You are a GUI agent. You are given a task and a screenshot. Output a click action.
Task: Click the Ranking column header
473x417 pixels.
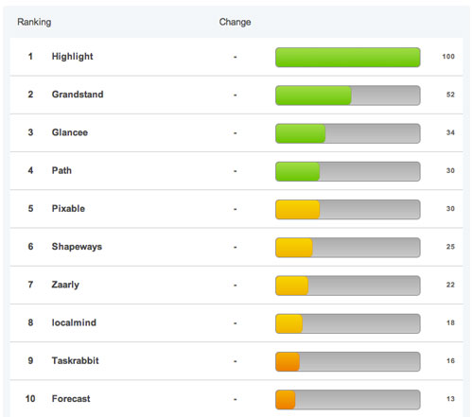coord(34,22)
